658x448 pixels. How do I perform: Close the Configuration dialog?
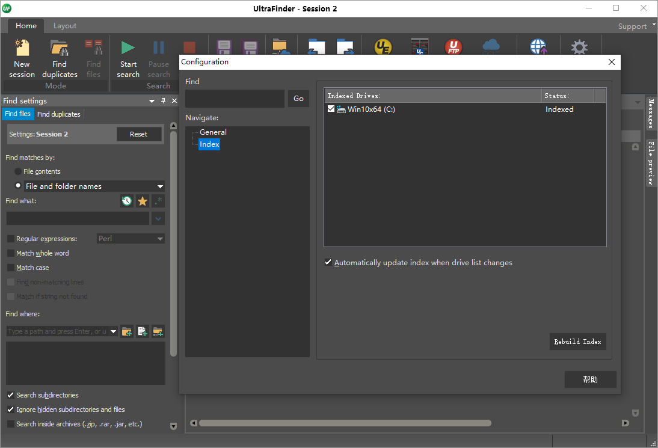(612, 62)
